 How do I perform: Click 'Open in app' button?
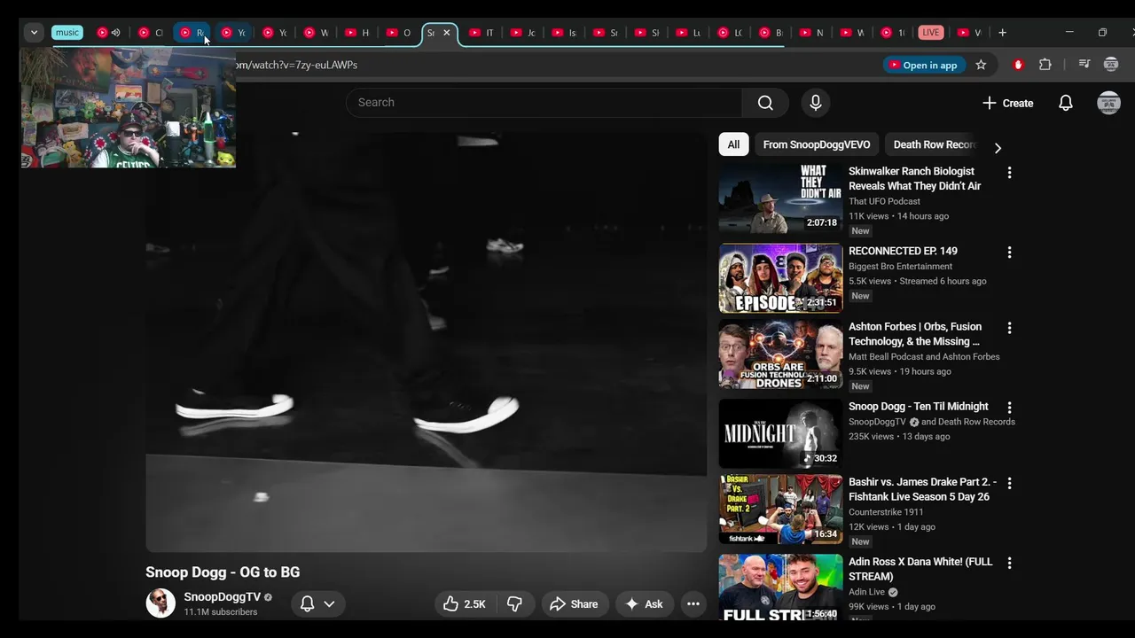coord(922,65)
